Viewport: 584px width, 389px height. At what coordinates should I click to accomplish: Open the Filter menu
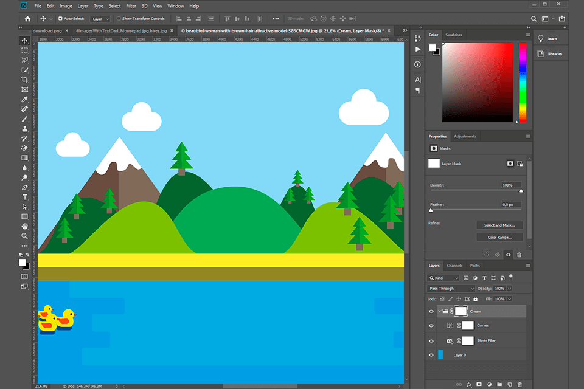click(131, 6)
